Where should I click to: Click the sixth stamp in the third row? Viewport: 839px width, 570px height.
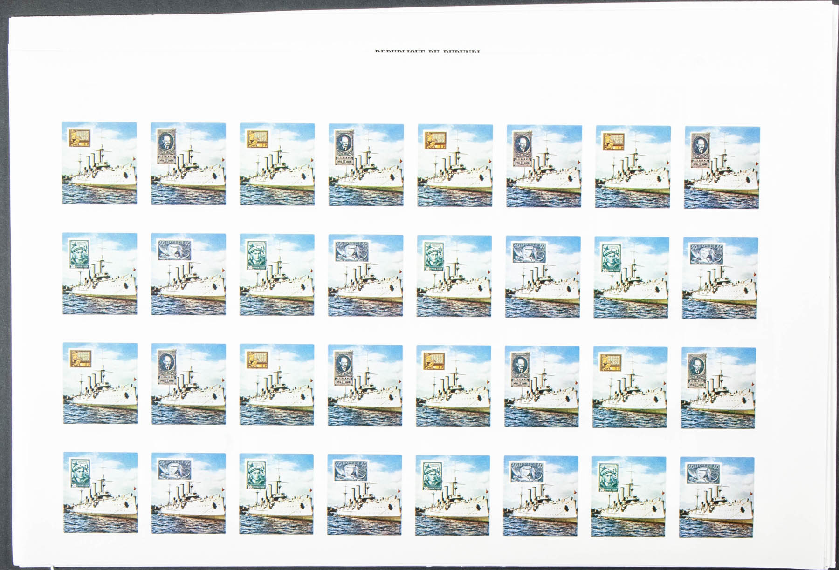(542, 387)
